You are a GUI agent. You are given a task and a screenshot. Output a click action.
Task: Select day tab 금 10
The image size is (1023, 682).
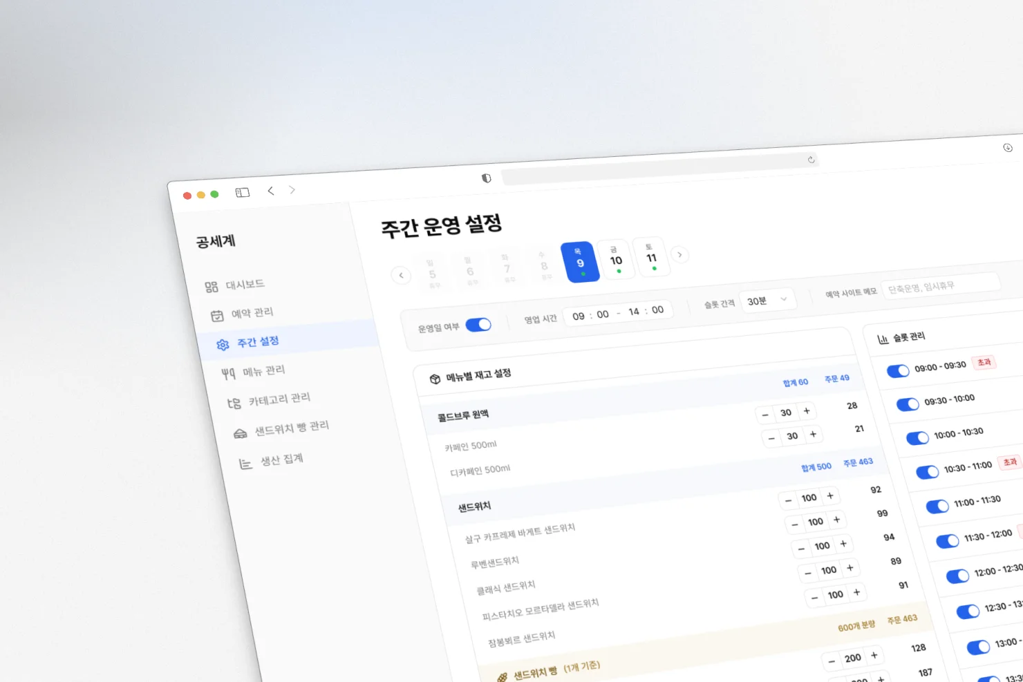[615, 260]
